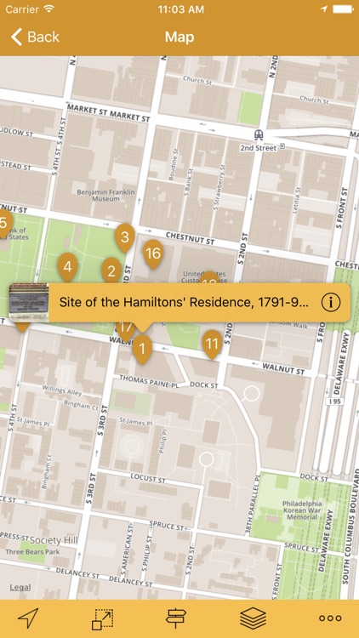Tap the Three Bears Park label

[32, 552]
